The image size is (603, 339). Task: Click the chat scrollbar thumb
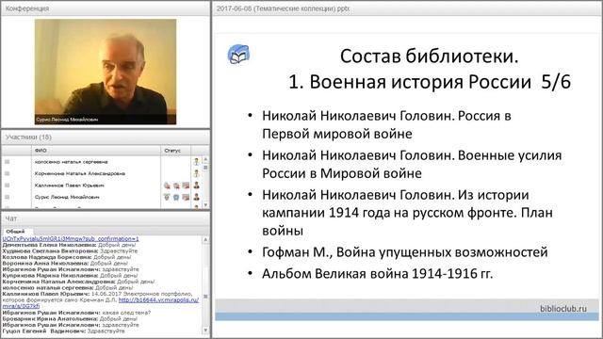[x=205, y=297]
